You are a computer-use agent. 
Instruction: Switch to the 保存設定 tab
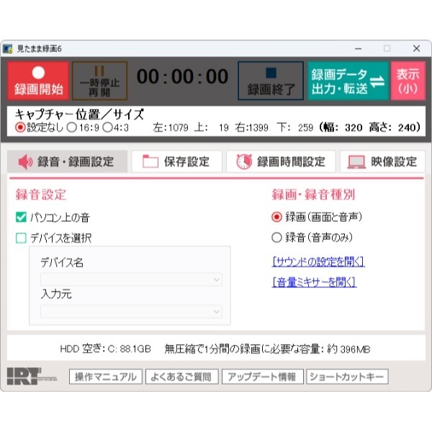click(x=176, y=162)
